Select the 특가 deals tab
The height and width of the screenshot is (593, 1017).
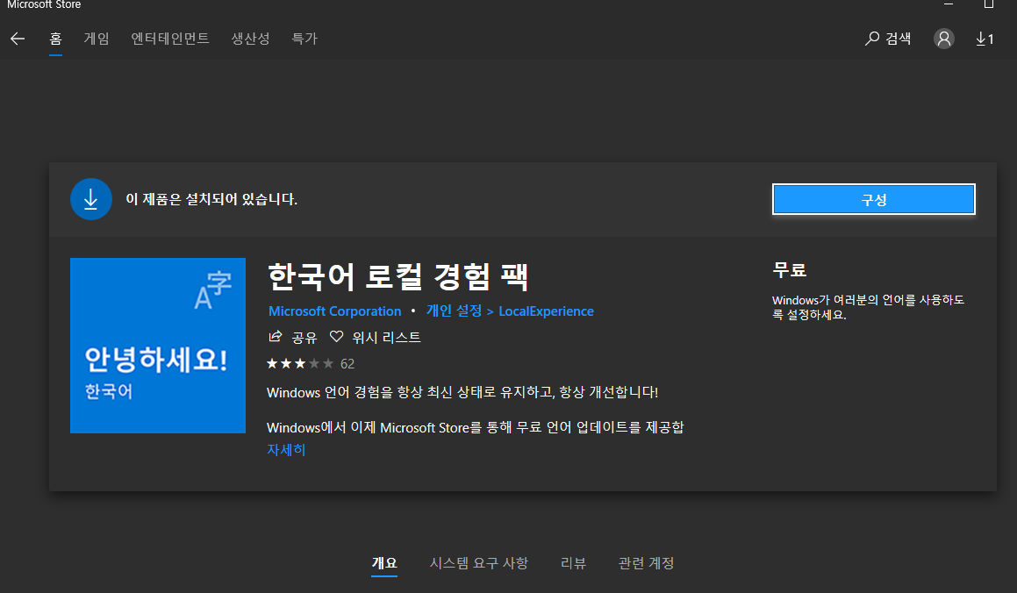(304, 39)
